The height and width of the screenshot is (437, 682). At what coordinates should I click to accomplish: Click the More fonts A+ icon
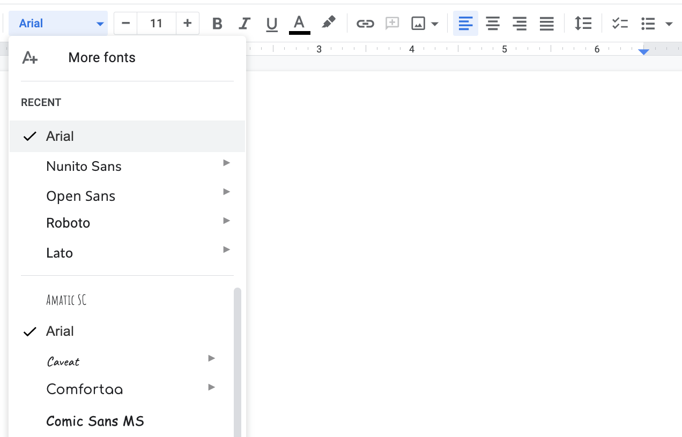[x=30, y=58]
